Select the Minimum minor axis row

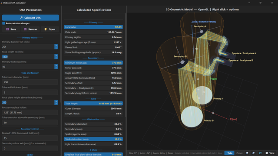click(x=93, y=62)
